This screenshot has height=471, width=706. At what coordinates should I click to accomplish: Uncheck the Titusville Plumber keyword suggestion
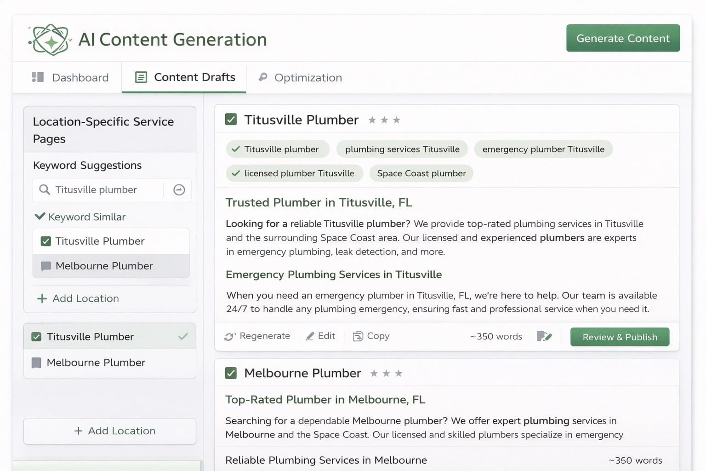pos(46,241)
